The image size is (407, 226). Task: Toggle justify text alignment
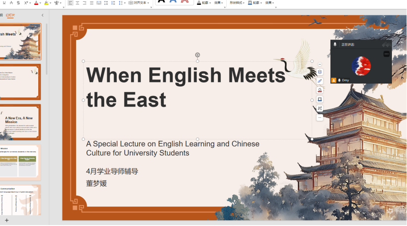pos(91,3)
